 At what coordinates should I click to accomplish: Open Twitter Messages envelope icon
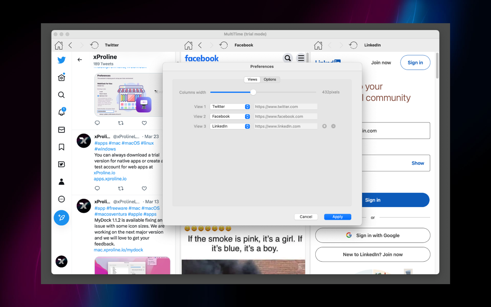point(61,130)
